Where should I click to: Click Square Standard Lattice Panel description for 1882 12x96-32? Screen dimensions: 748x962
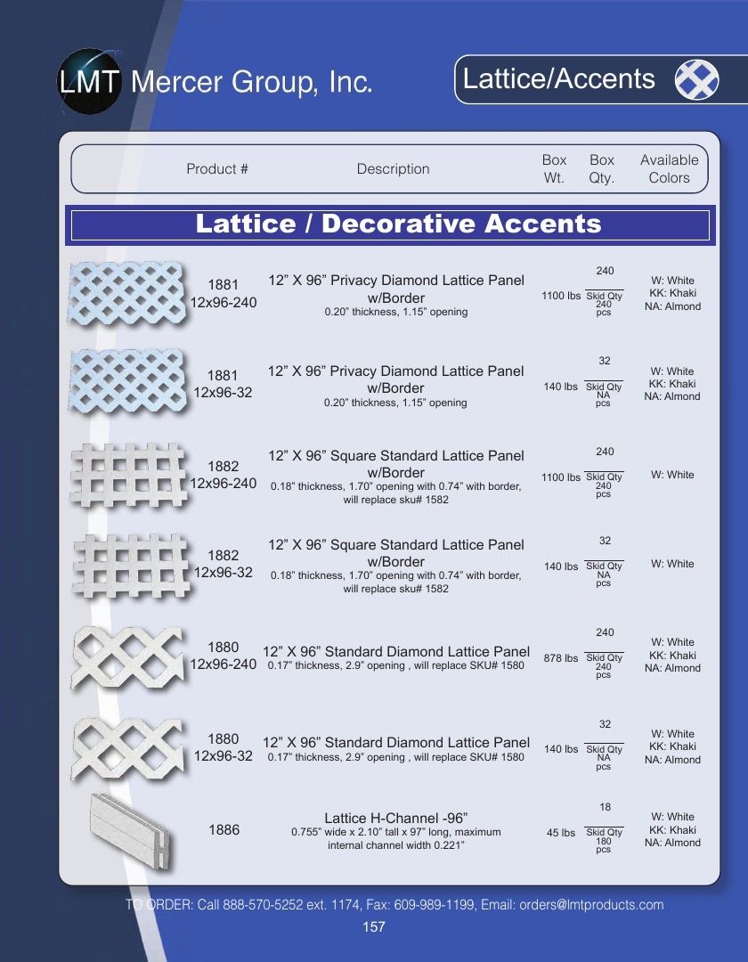[x=396, y=566]
